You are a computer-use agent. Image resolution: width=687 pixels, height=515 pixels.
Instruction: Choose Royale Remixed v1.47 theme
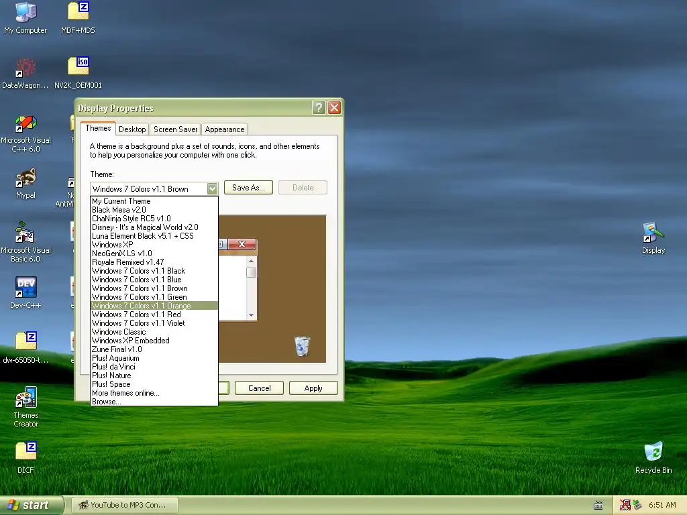[x=154, y=262]
